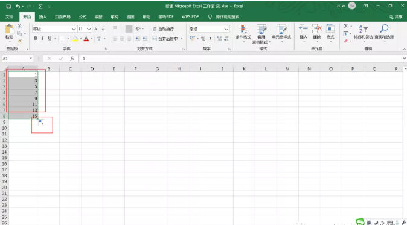Click the Copy icon in clipboard group
The image size is (407, 225).
(19, 33)
